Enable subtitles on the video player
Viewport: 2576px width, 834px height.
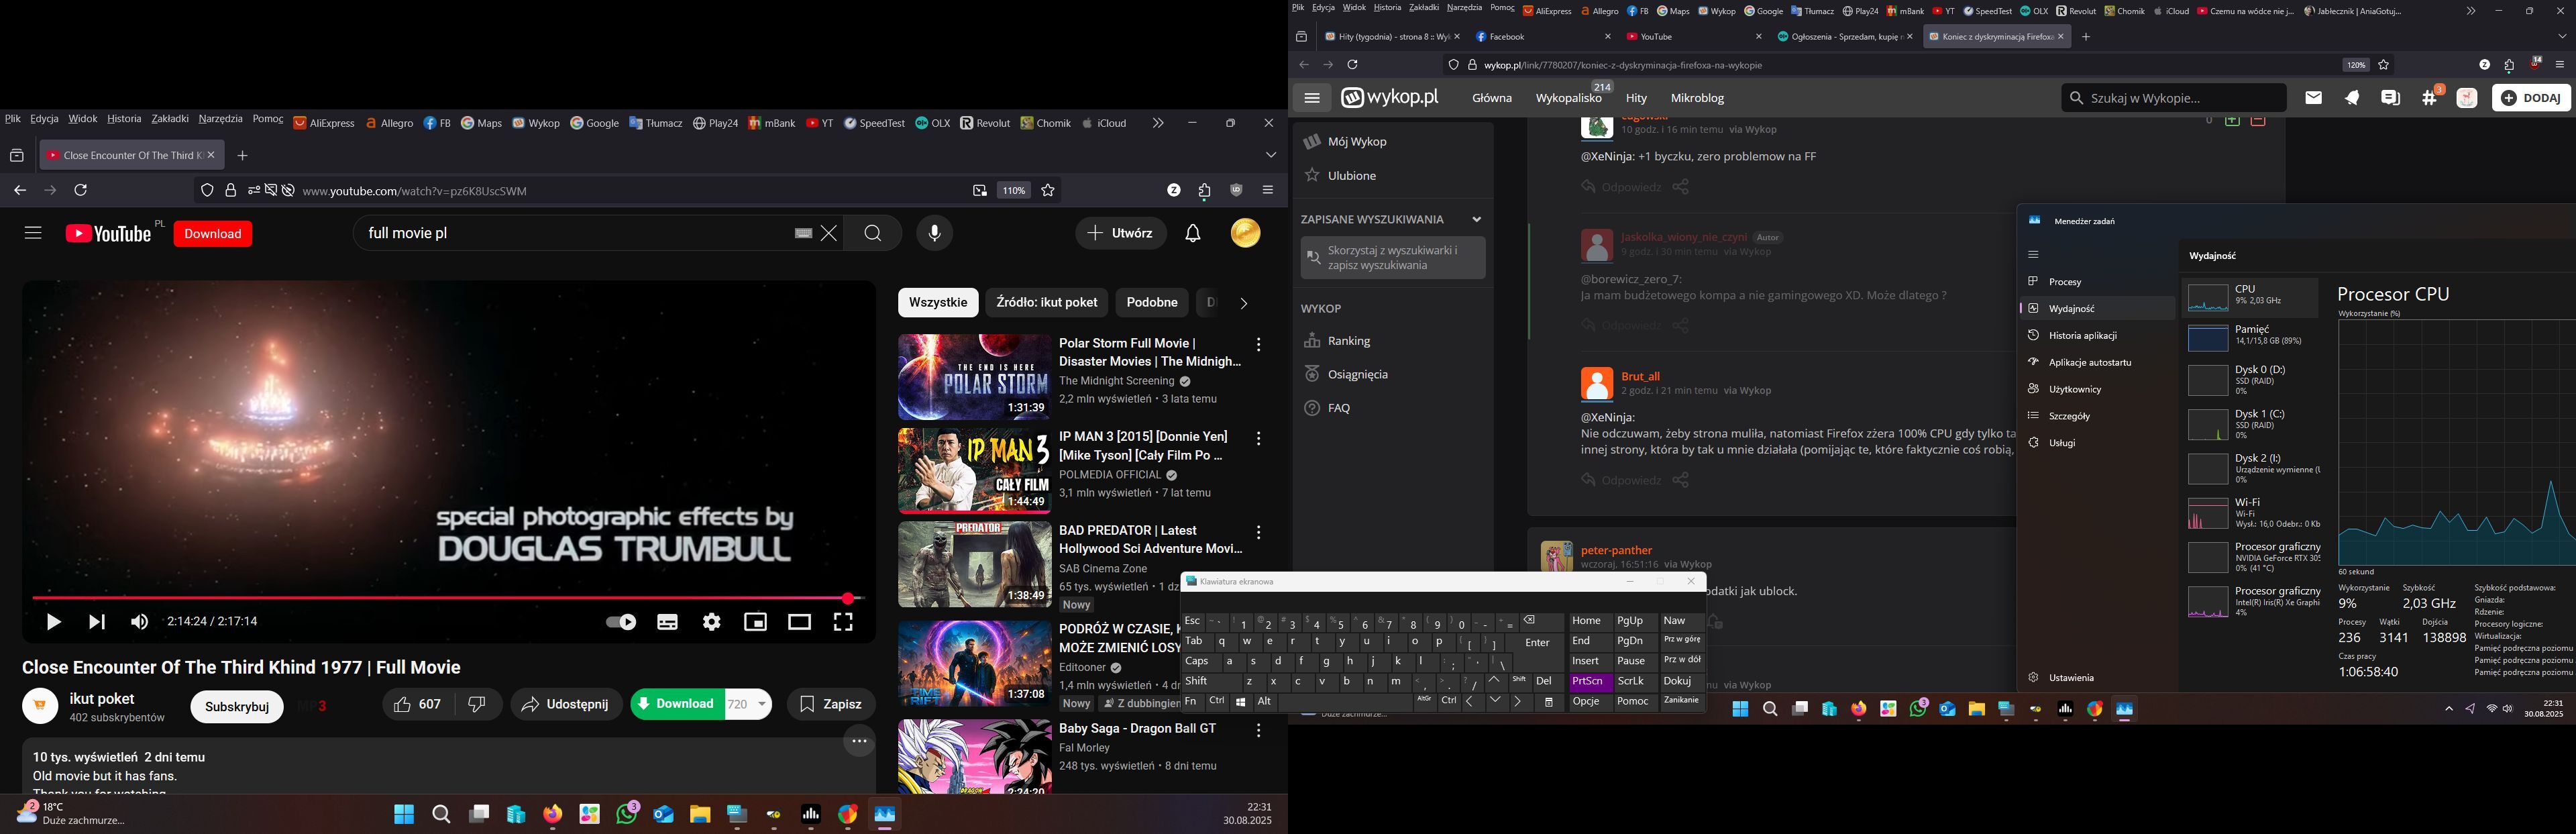click(667, 622)
